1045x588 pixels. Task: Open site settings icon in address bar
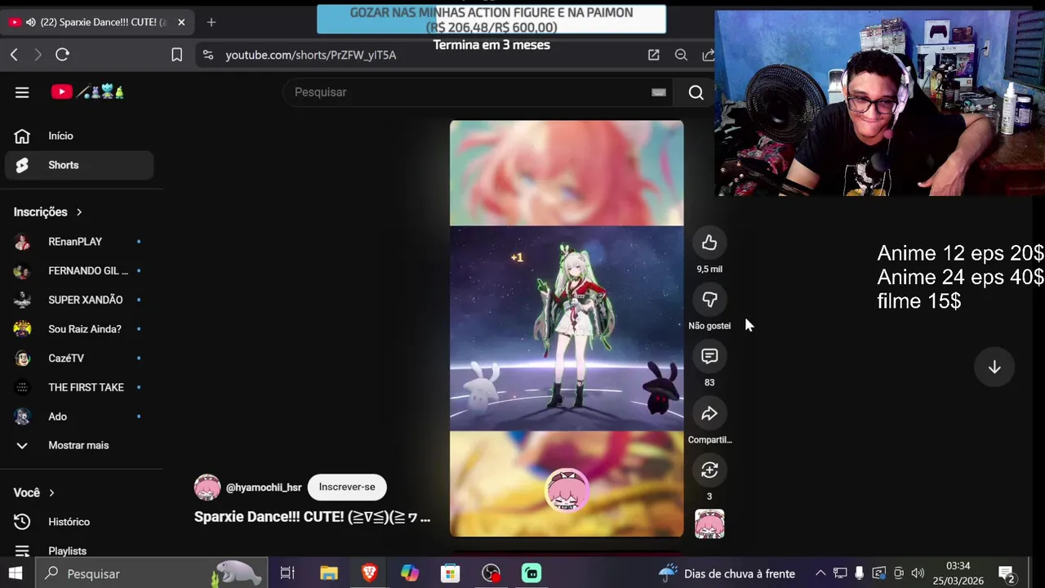tap(208, 55)
